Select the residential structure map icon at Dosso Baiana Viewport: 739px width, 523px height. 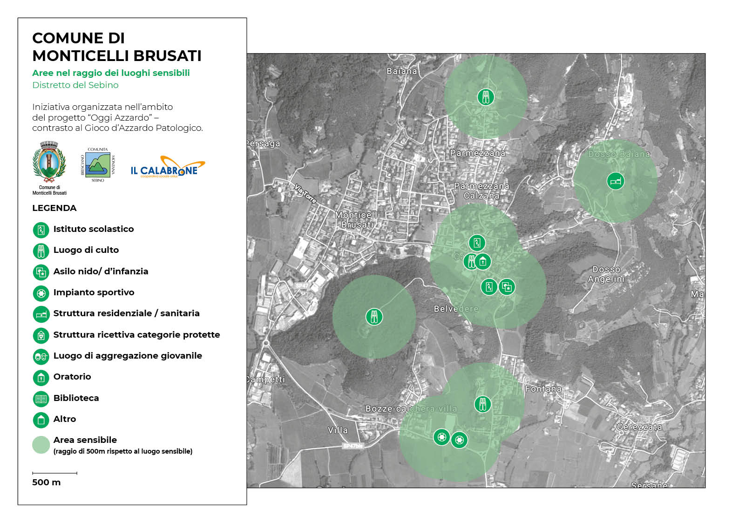pyautogui.click(x=616, y=181)
